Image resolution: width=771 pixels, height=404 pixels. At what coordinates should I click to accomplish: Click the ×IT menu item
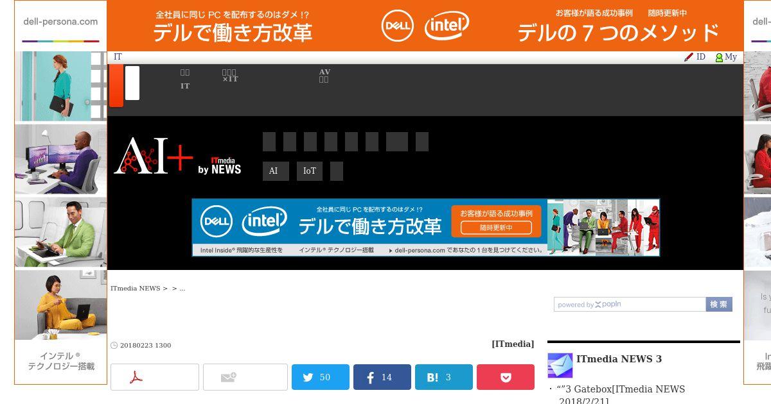pyautogui.click(x=230, y=76)
